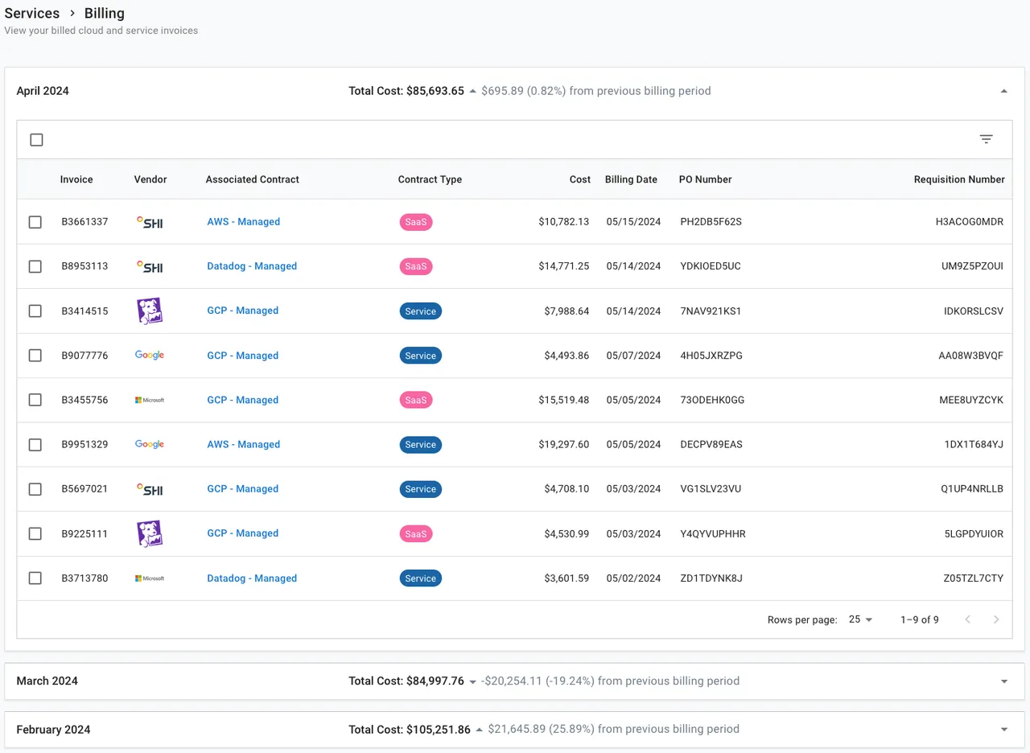This screenshot has height=753, width=1030.
Task: Sort by the Cost column header
Action: (x=579, y=179)
